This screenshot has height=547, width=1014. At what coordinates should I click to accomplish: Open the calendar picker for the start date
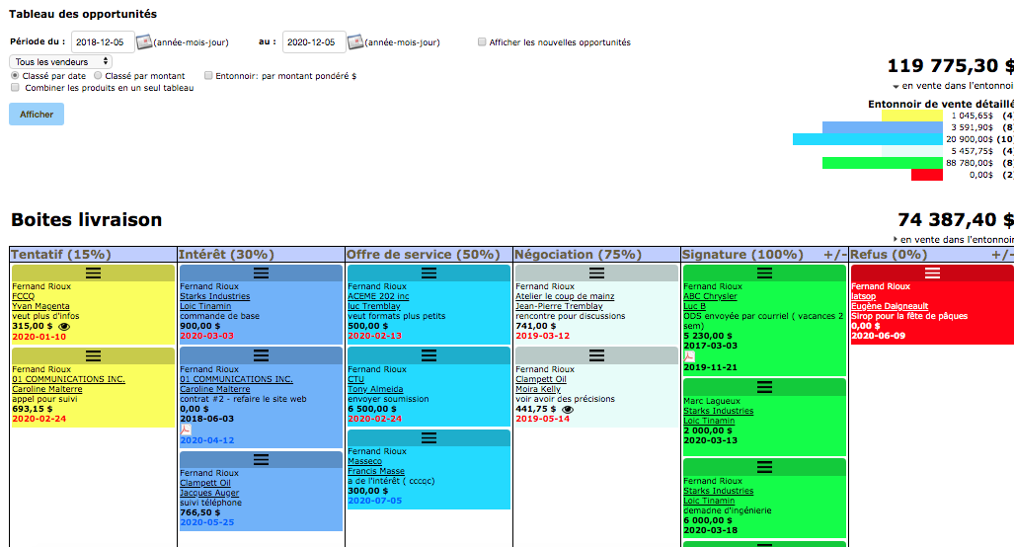click(x=144, y=41)
